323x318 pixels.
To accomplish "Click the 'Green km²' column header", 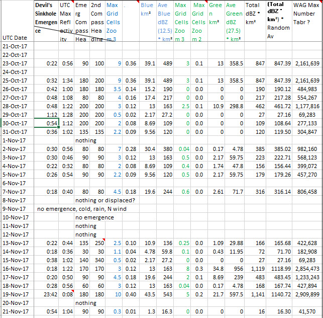I will 216,21.
